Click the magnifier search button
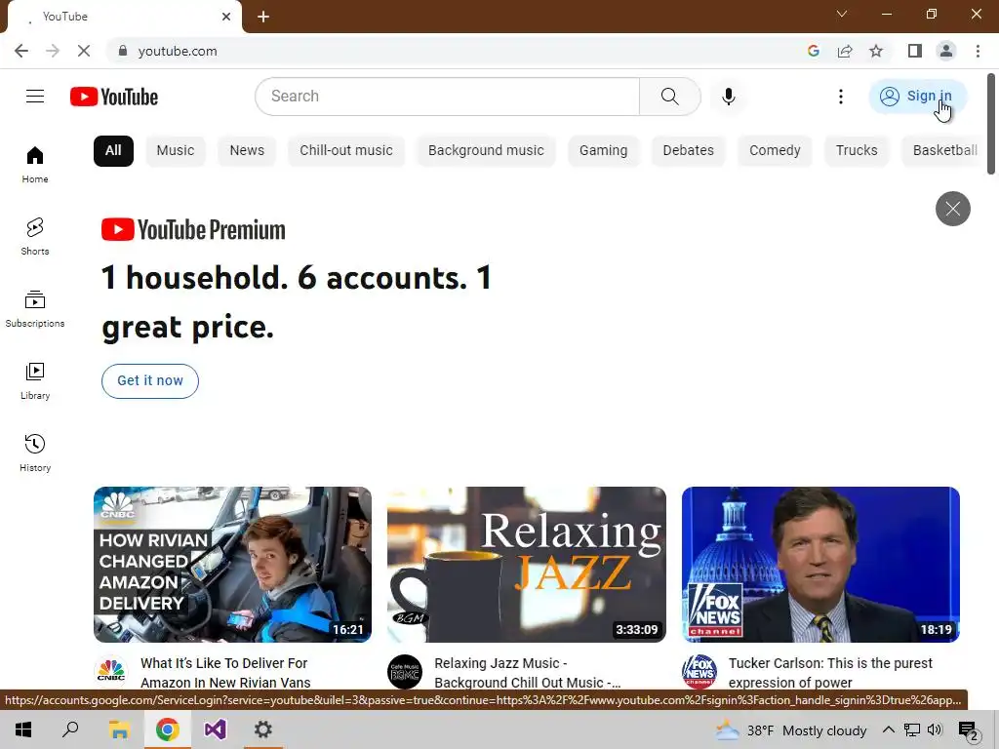Viewport: 999px width, 749px height. coord(669,97)
